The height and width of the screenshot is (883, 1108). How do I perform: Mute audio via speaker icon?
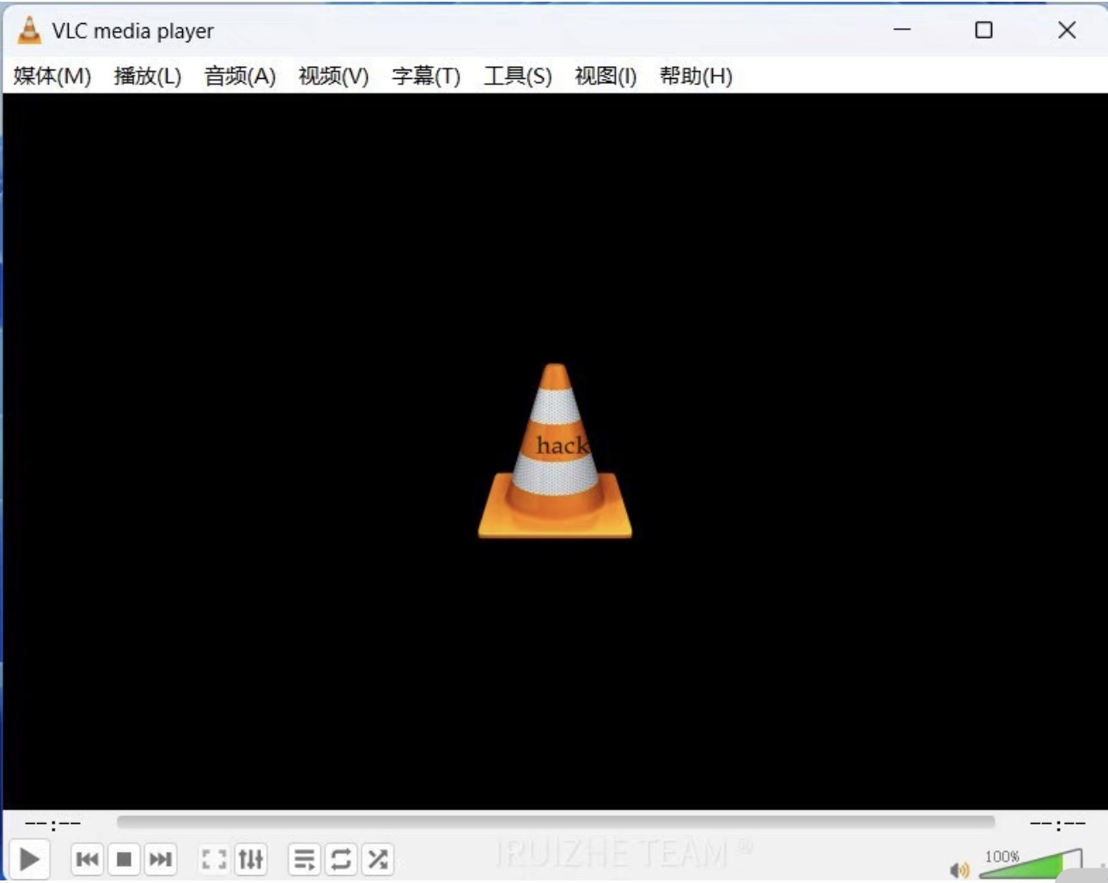coord(959,870)
